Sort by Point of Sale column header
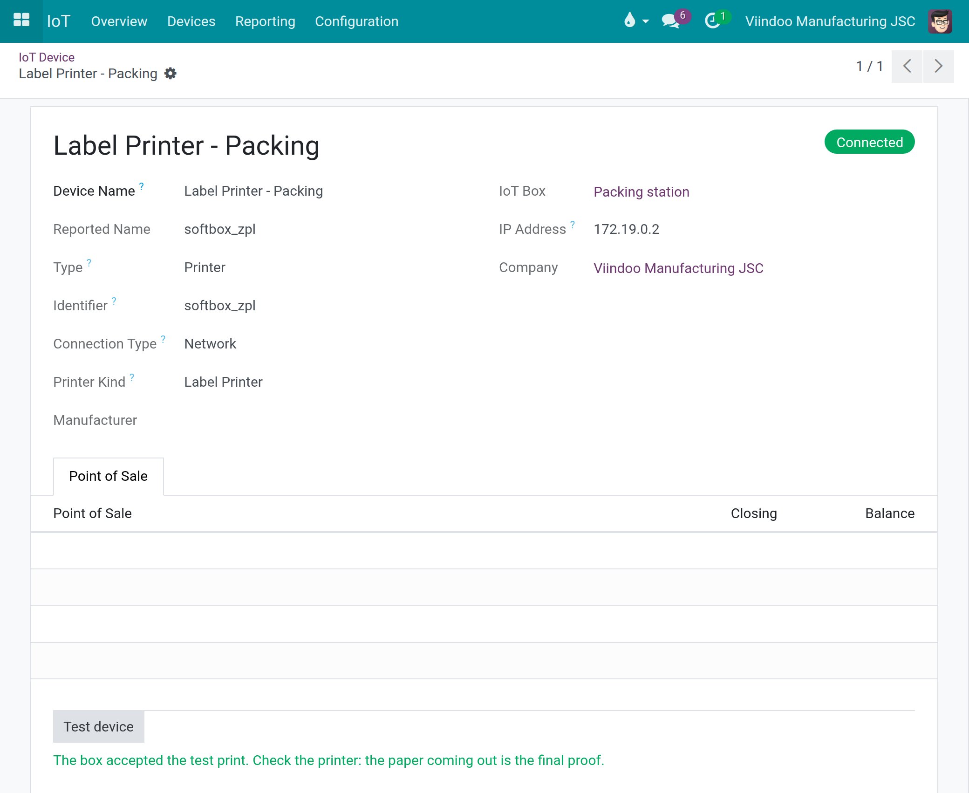This screenshot has width=969, height=793. (x=93, y=513)
